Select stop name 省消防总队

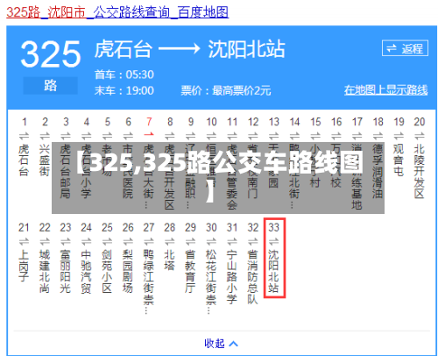coord(253,277)
